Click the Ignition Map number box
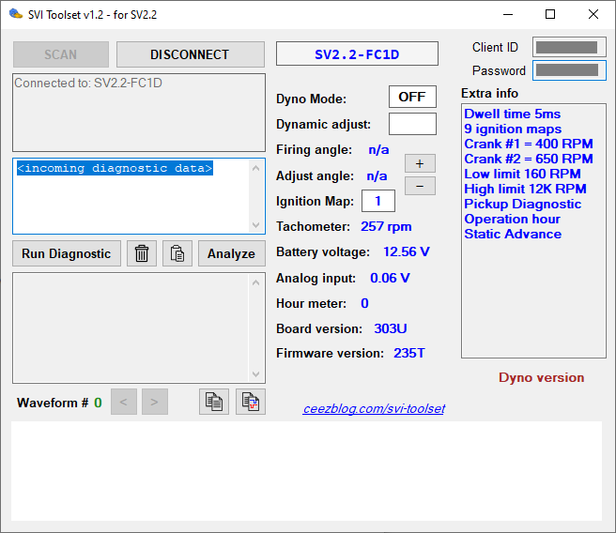616x533 pixels. (x=377, y=201)
